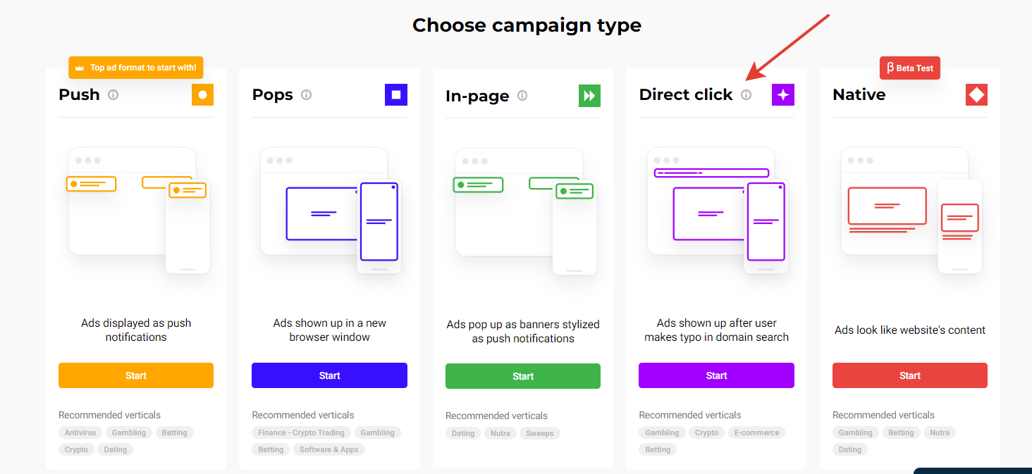Image resolution: width=1032 pixels, height=474 pixels.
Task: Click the Push notification illustration
Action: [136, 211]
